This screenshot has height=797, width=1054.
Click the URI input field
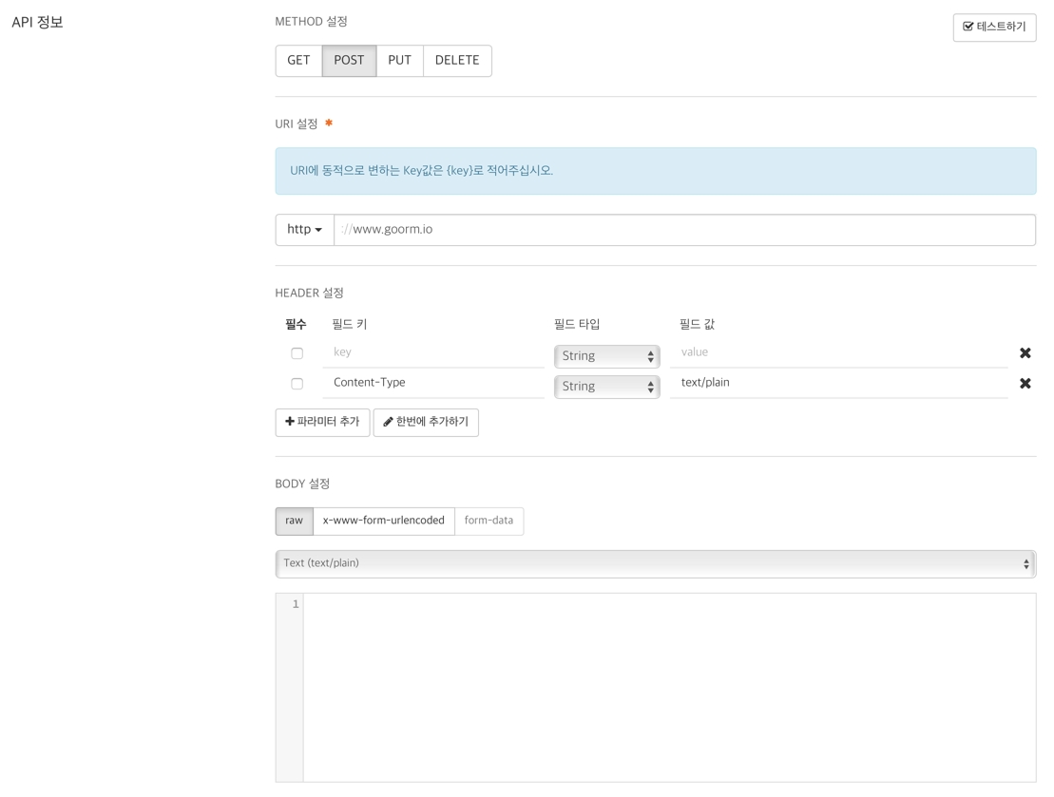pos(684,230)
